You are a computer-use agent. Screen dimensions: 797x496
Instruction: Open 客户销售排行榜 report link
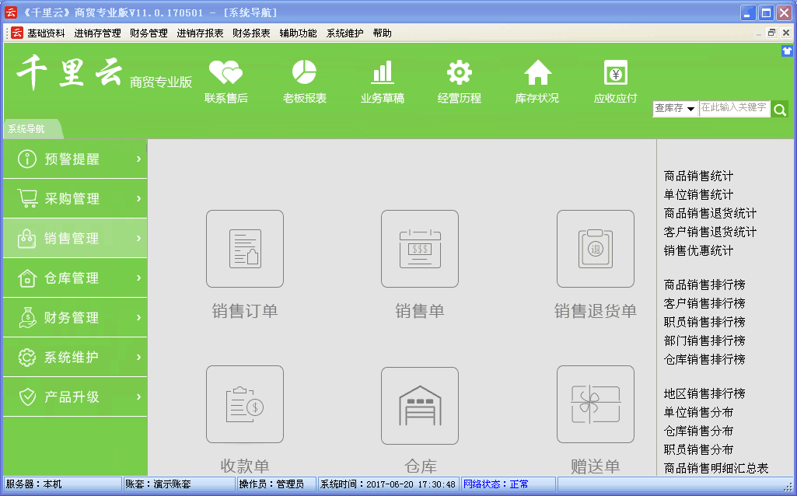(704, 303)
